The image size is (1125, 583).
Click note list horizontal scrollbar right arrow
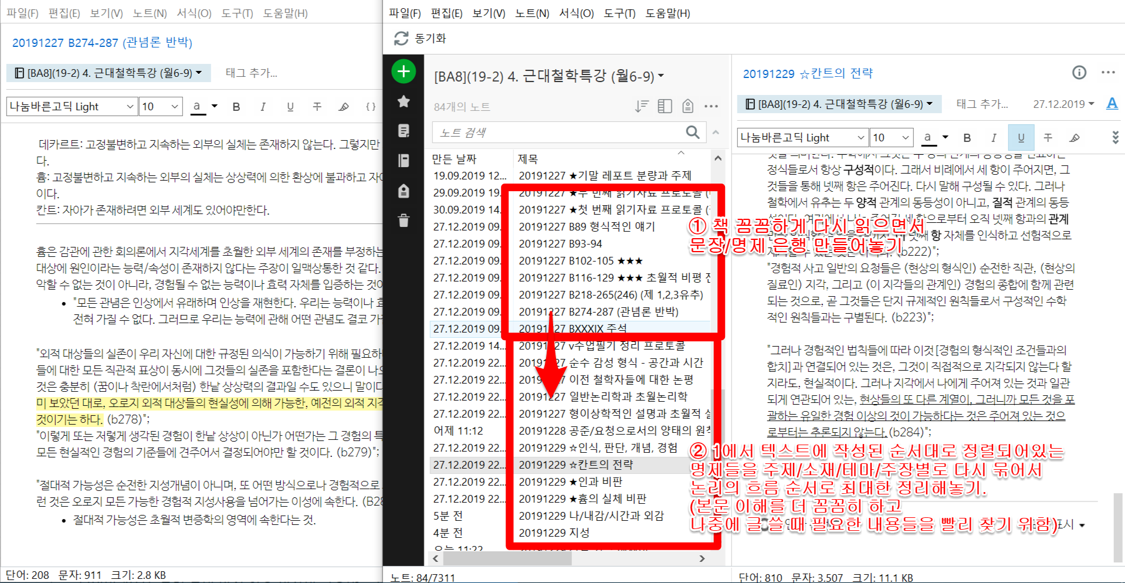click(x=702, y=558)
